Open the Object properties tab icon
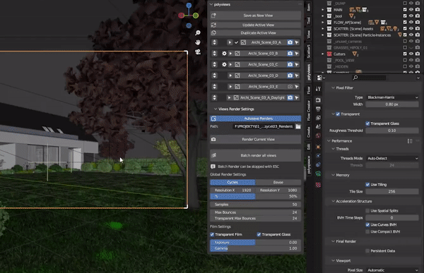 318,147
